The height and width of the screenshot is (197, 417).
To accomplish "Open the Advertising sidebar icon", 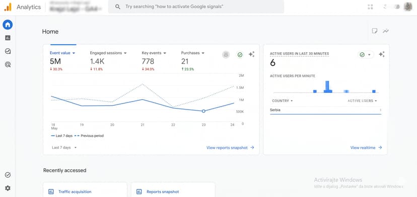I will pos(8,64).
